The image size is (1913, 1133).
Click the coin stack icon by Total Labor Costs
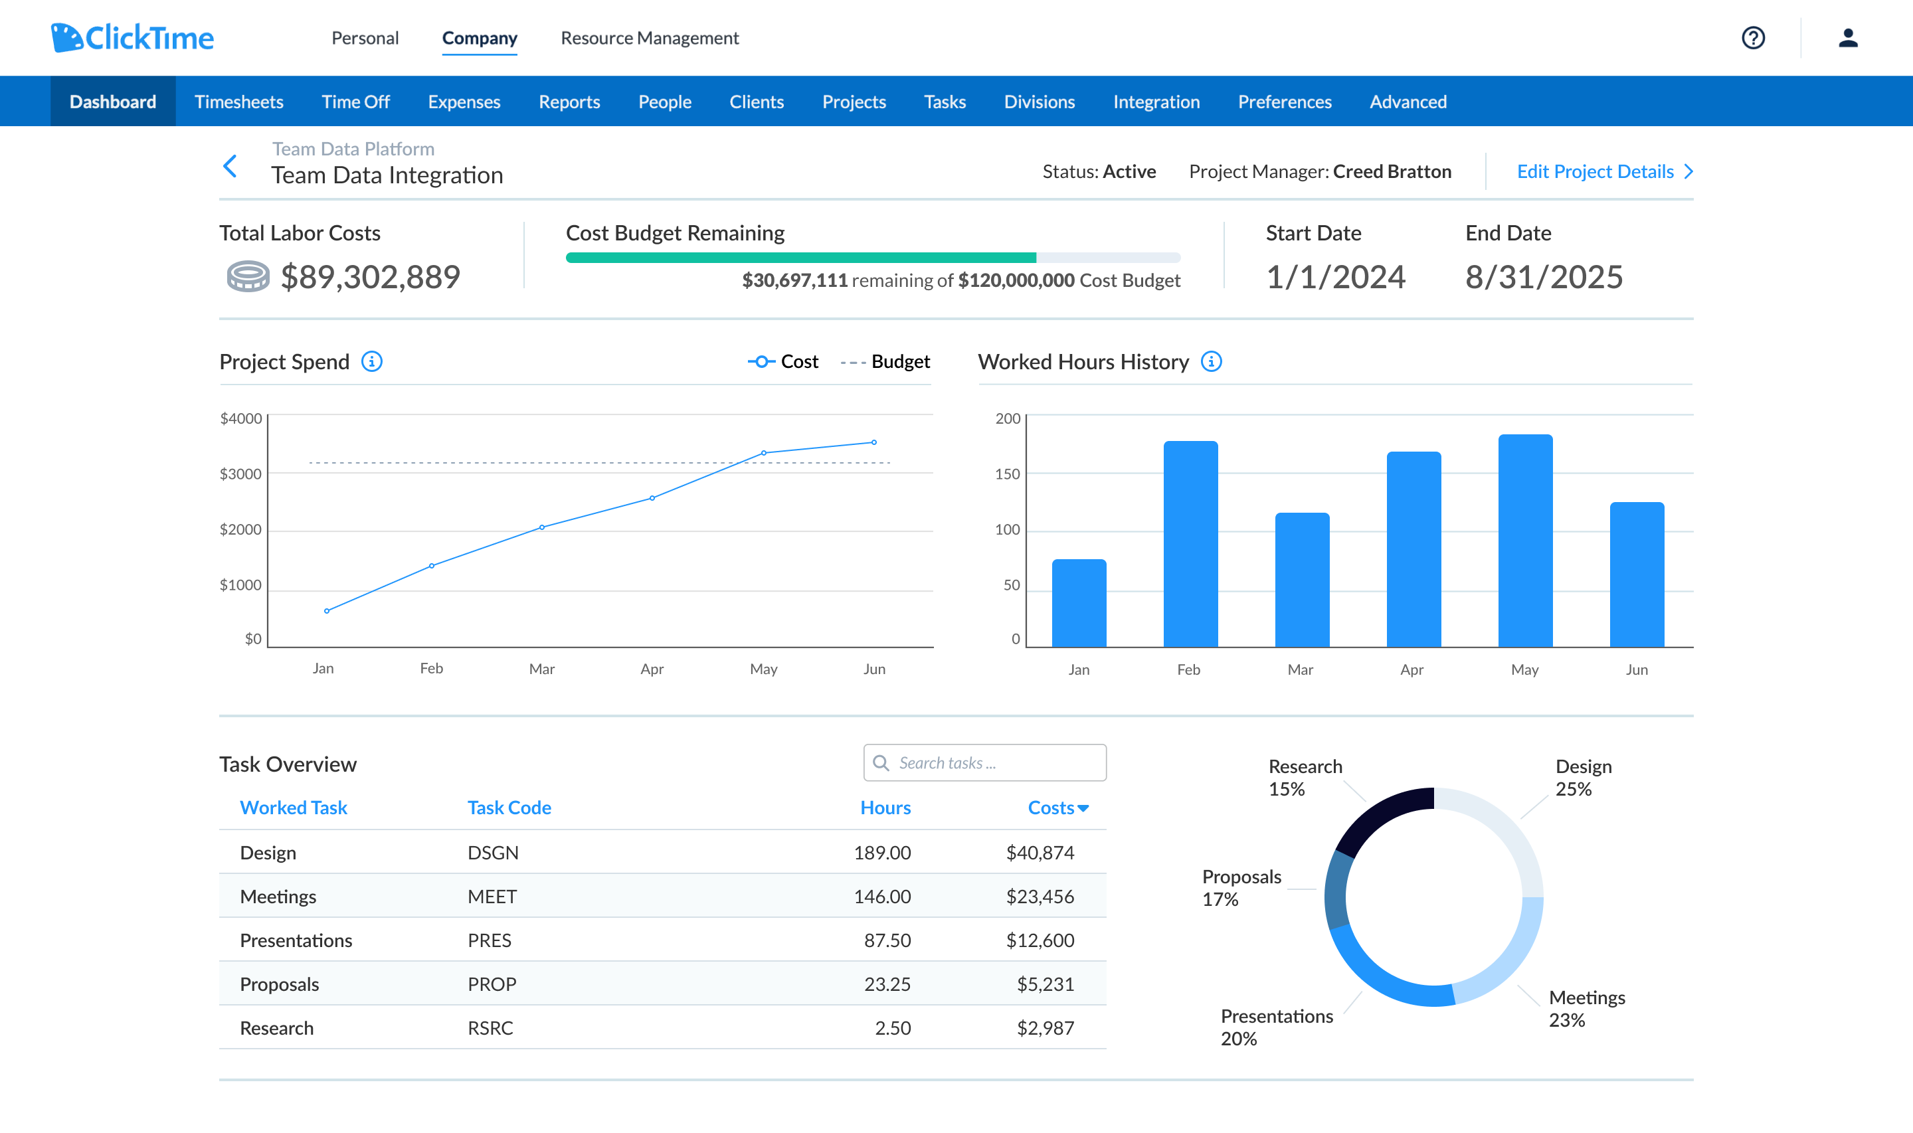pos(248,276)
